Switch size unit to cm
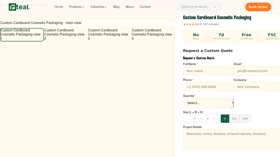The height and width of the screenshot is (157, 280). [x=234, y=119]
